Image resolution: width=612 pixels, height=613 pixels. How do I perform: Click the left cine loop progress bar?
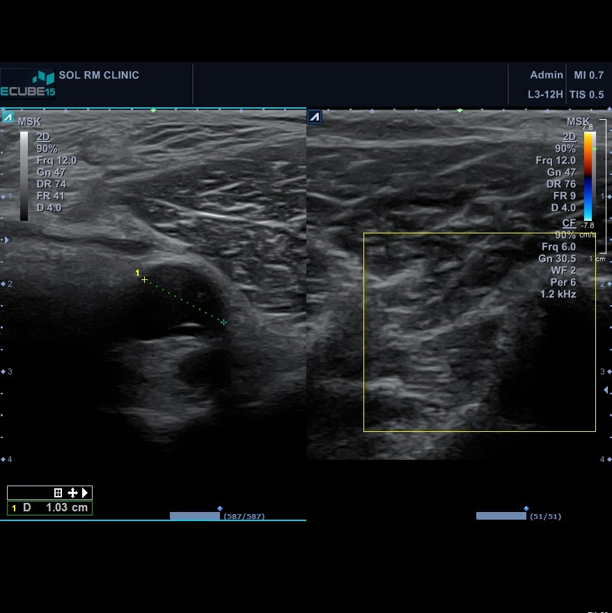tap(195, 516)
